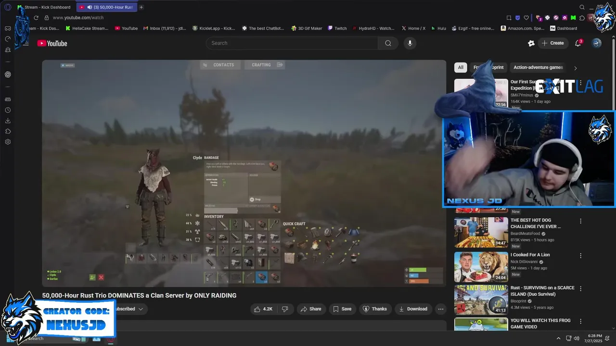Screen dimensions: 616x346
Task: Click the shield ad blocker icon
Action: [518, 18]
